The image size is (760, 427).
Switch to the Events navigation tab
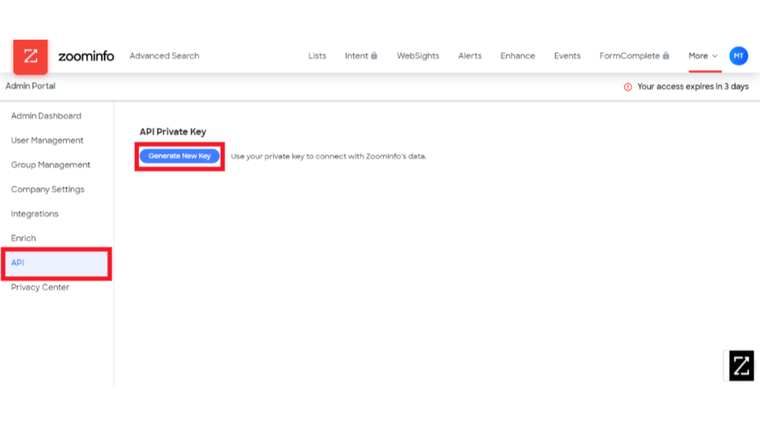[567, 56]
